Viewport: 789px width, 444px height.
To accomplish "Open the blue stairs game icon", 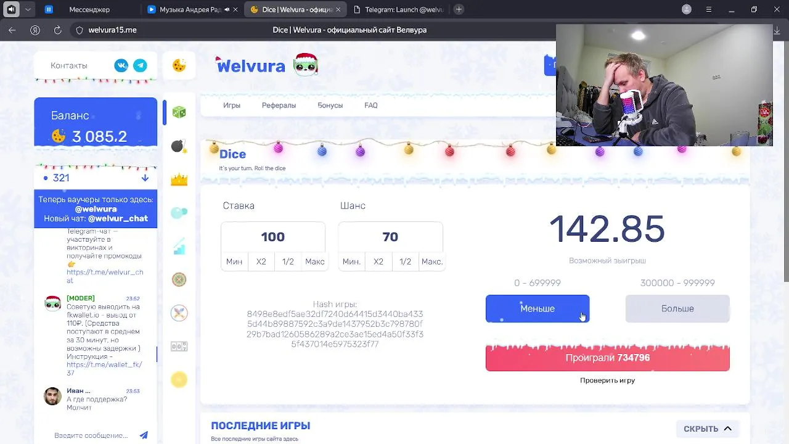I will [179, 247].
